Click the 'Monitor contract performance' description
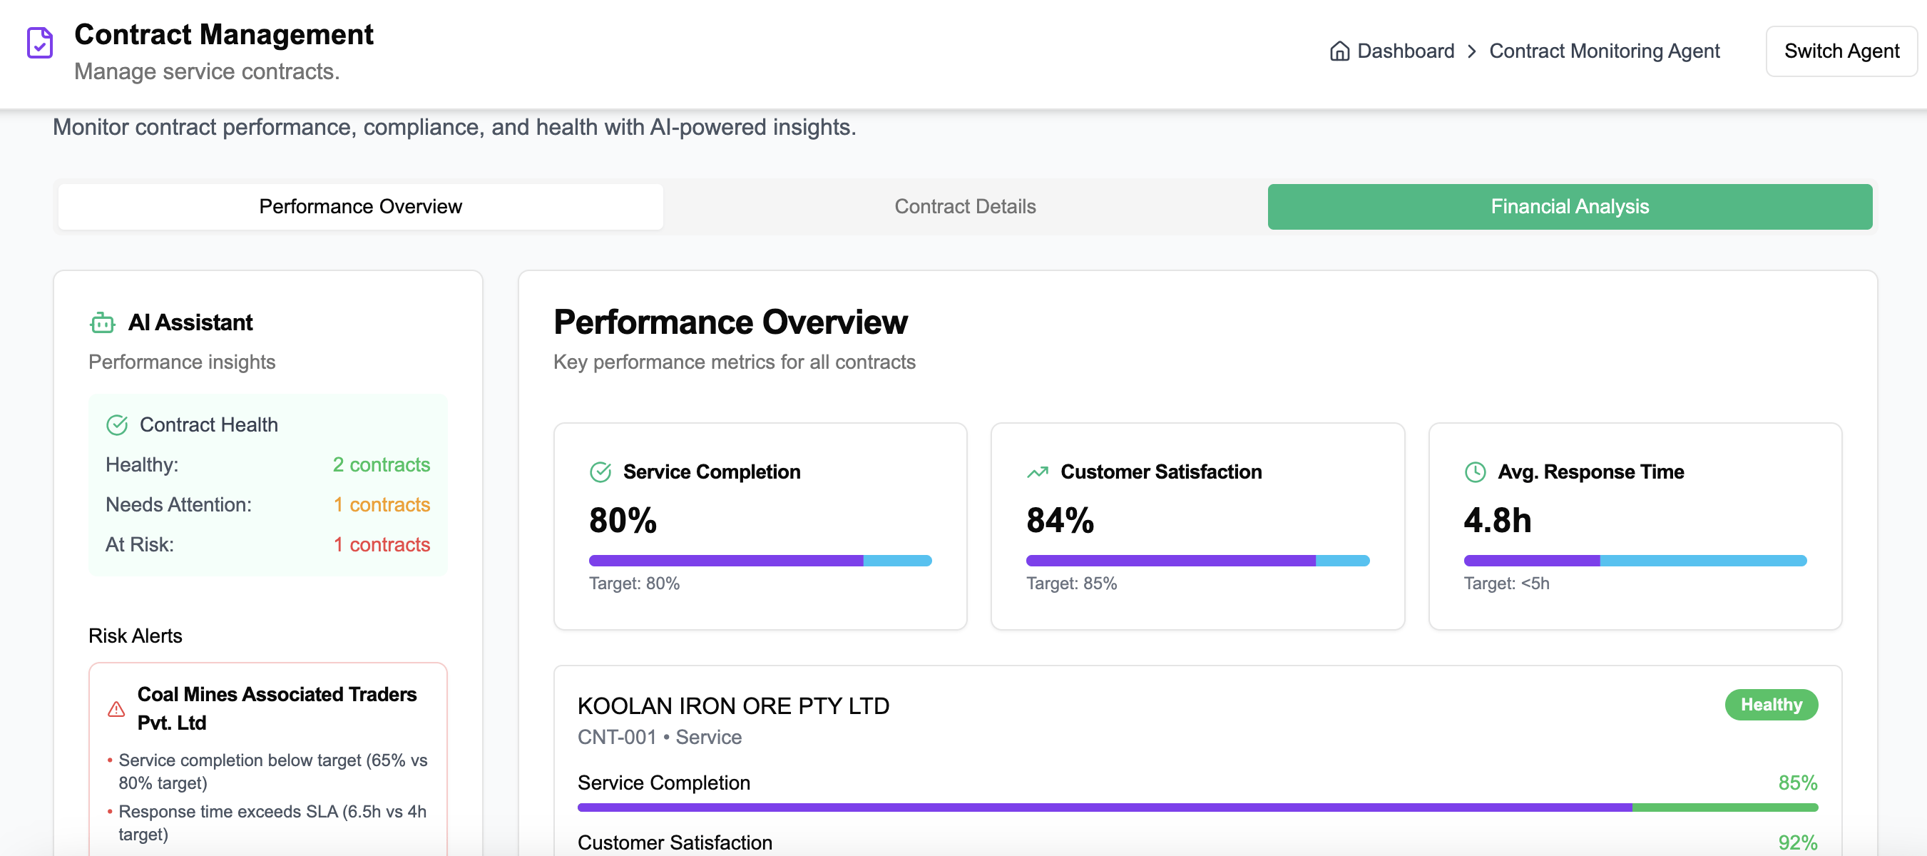1927x856 pixels. coord(454,127)
